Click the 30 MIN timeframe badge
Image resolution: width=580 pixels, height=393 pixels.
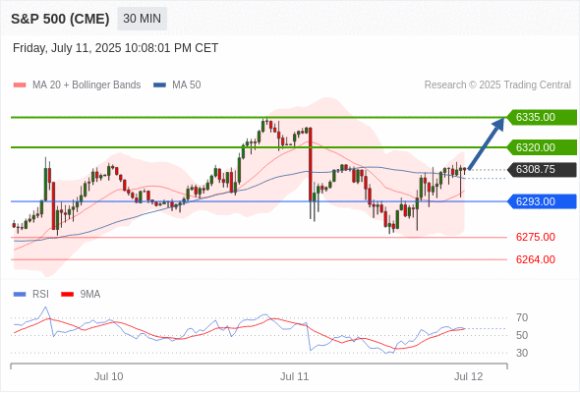coord(142,19)
